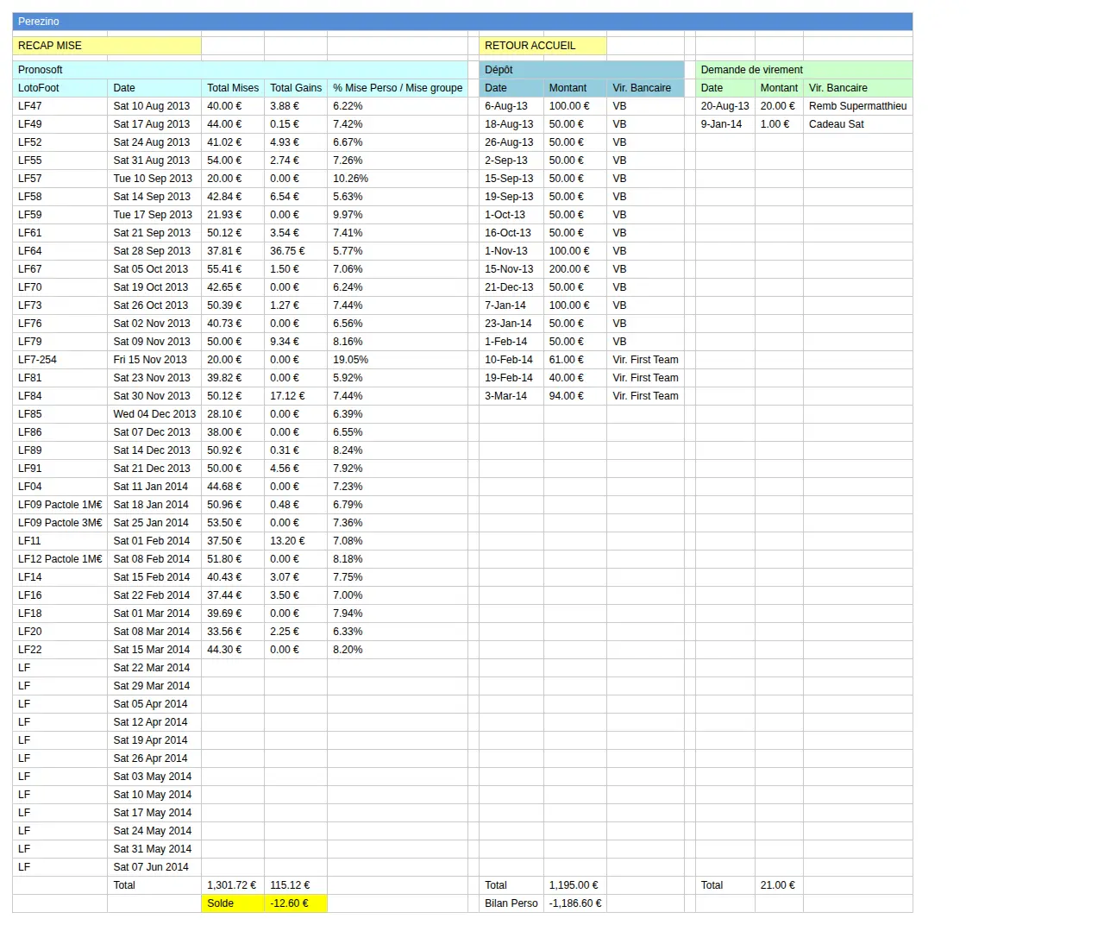Click the 36.75 € gains cell

click(x=296, y=251)
